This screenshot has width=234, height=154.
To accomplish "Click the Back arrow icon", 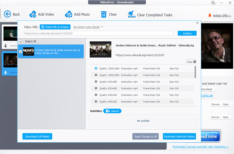I will coord(7,14).
